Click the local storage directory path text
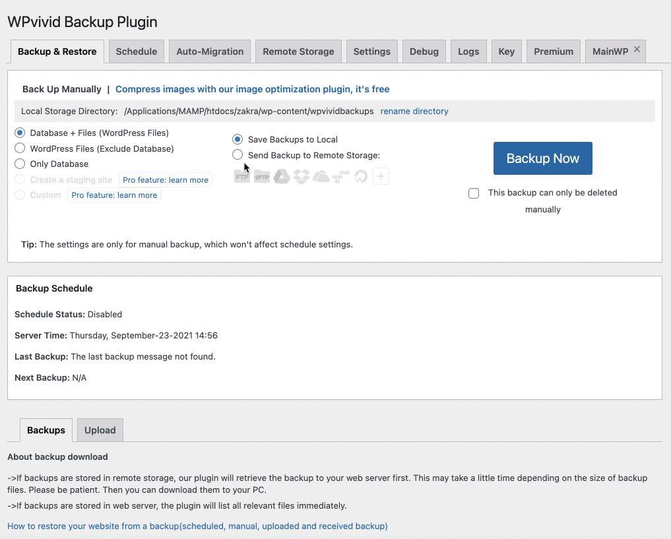Screen dimensions: 671x539 [249, 111]
